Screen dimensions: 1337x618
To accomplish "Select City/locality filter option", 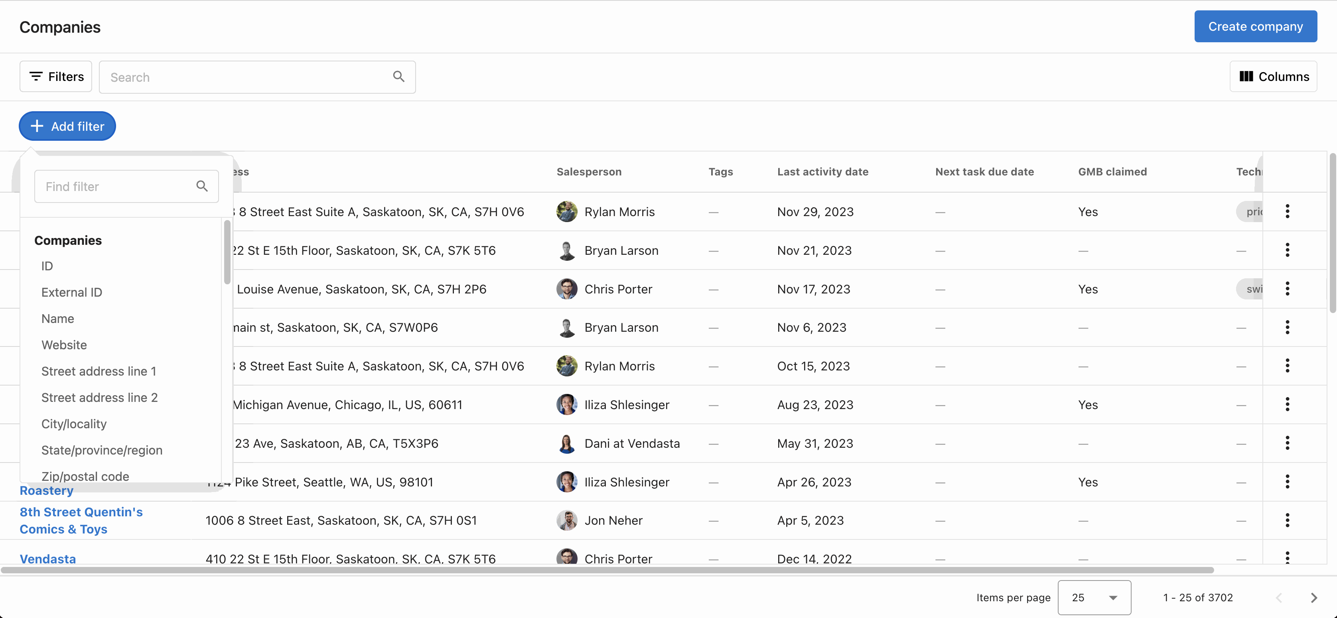I will (x=74, y=424).
